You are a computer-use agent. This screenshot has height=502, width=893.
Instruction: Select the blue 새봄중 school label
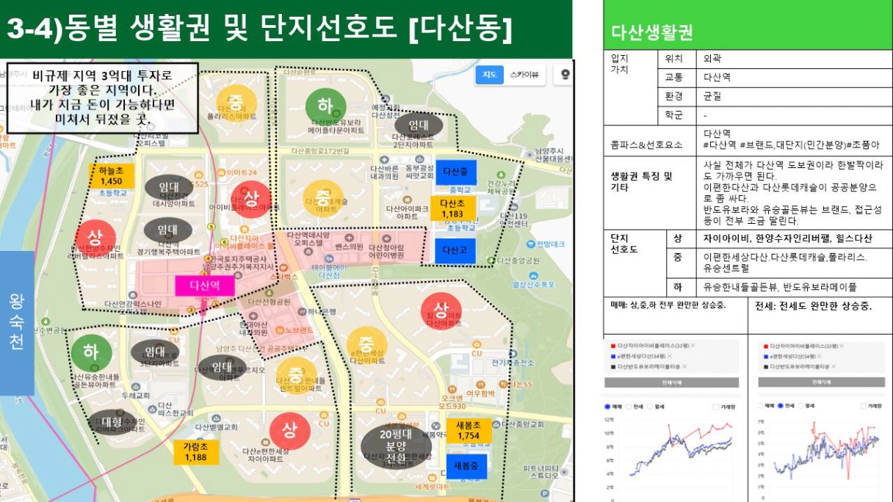click(x=467, y=468)
